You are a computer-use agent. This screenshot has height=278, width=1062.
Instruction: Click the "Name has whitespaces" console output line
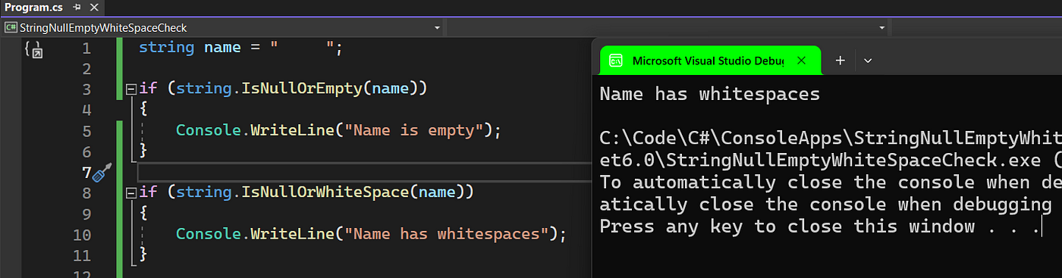pos(709,95)
